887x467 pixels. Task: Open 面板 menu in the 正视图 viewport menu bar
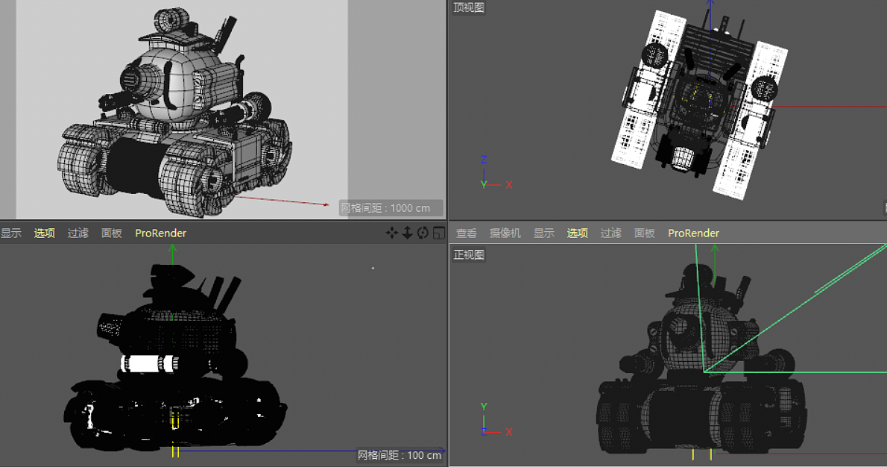point(644,233)
